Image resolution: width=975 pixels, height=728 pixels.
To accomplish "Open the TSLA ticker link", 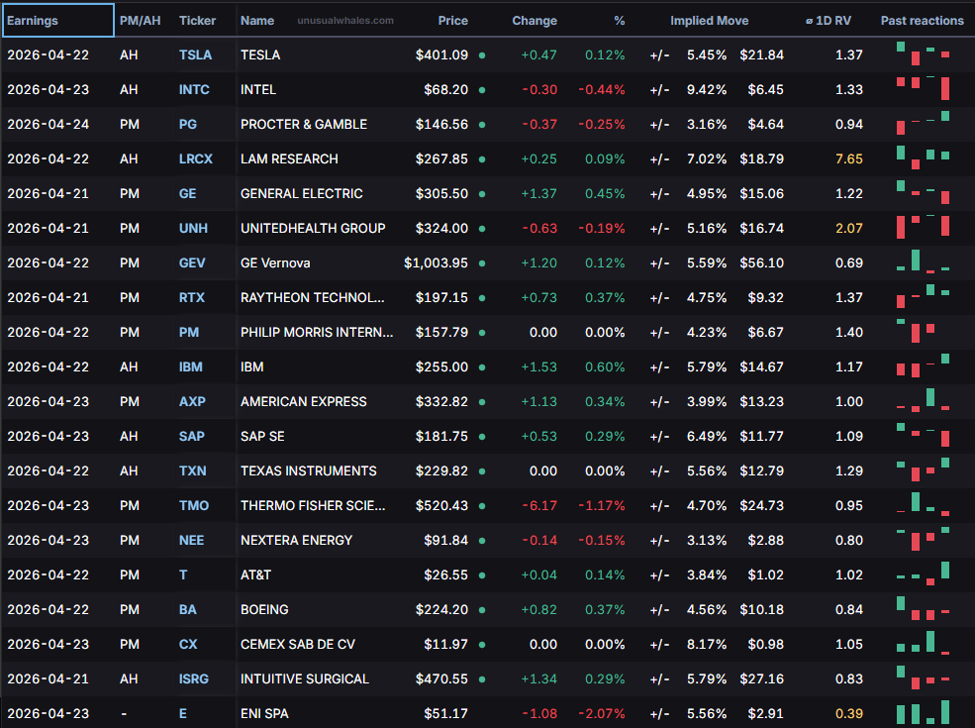I will pyautogui.click(x=195, y=54).
